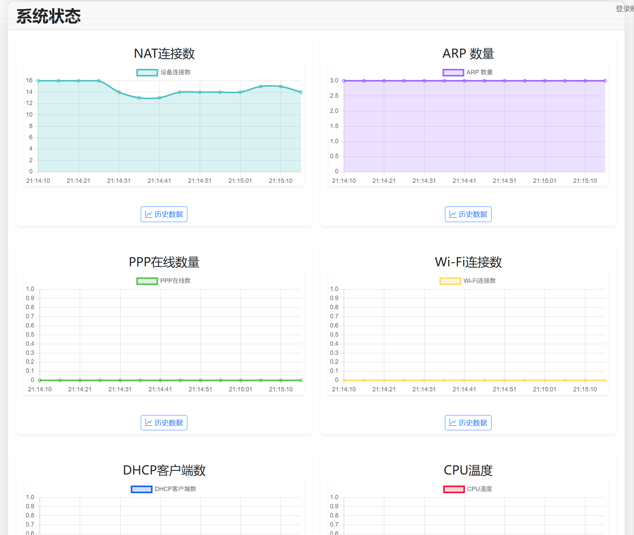The height and width of the screenshot is (535, 634).
Task: Click the yellow Wi-Fi连接数 legend swatch
Action: (x=450, y=281)
